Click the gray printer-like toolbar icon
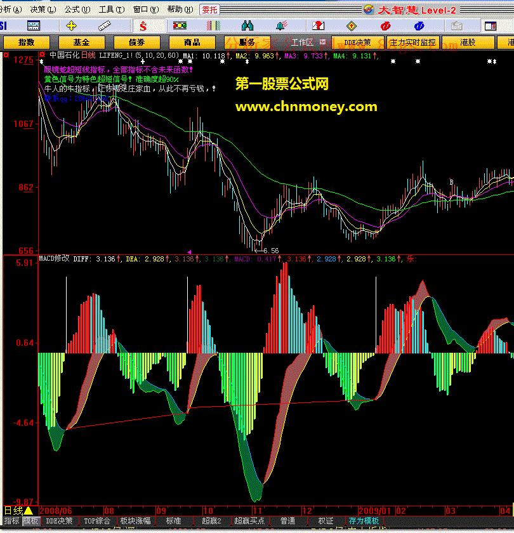Screen dimensions: 514x533 456,26
